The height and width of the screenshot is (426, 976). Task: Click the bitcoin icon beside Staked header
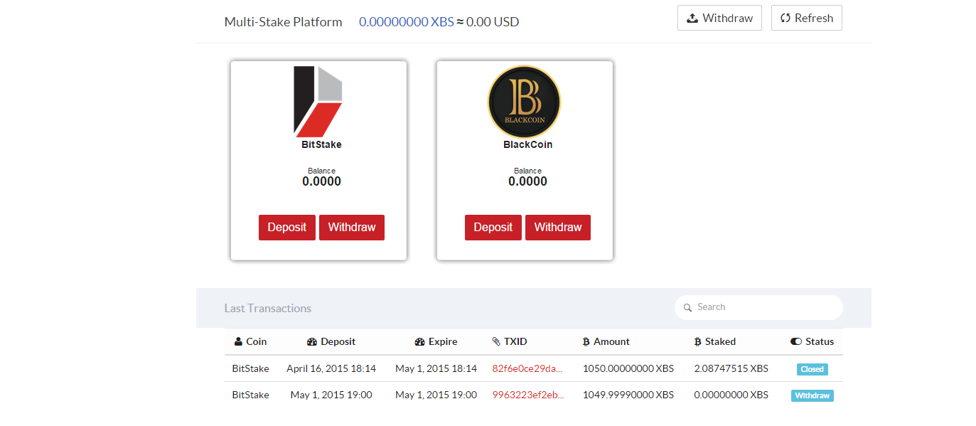[697, 342]
